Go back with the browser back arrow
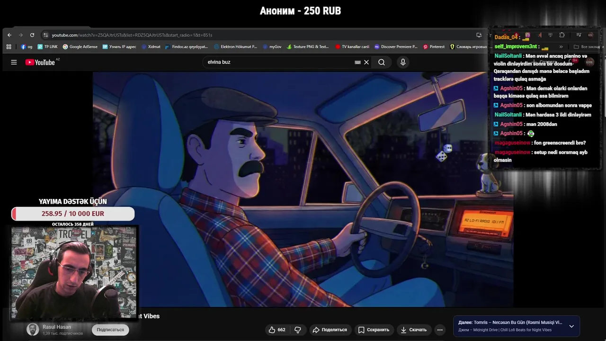Viewport: 606px width, 341px height. (9, 35)
